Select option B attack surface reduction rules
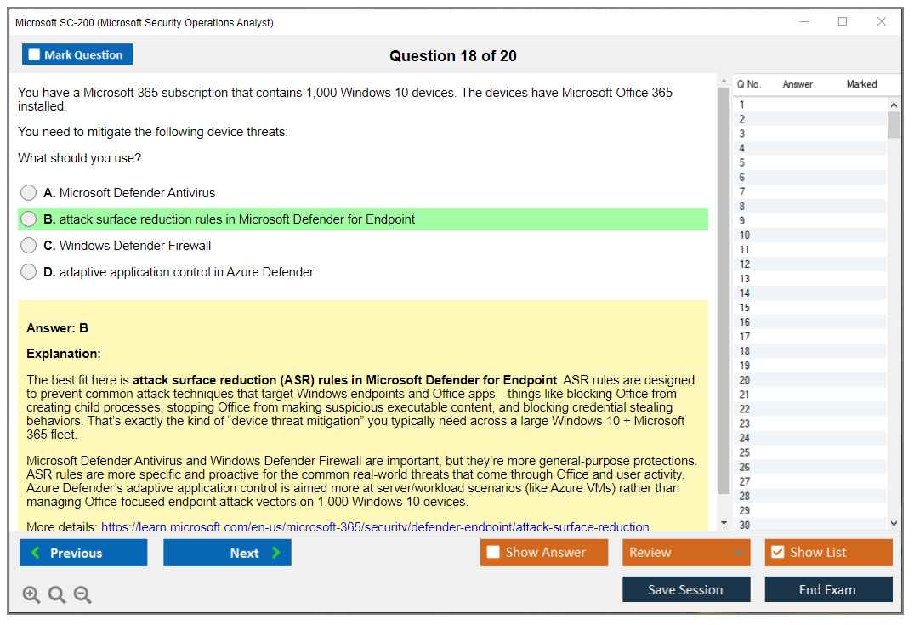This screenshot has height=625, width=914. coord(29,219)
